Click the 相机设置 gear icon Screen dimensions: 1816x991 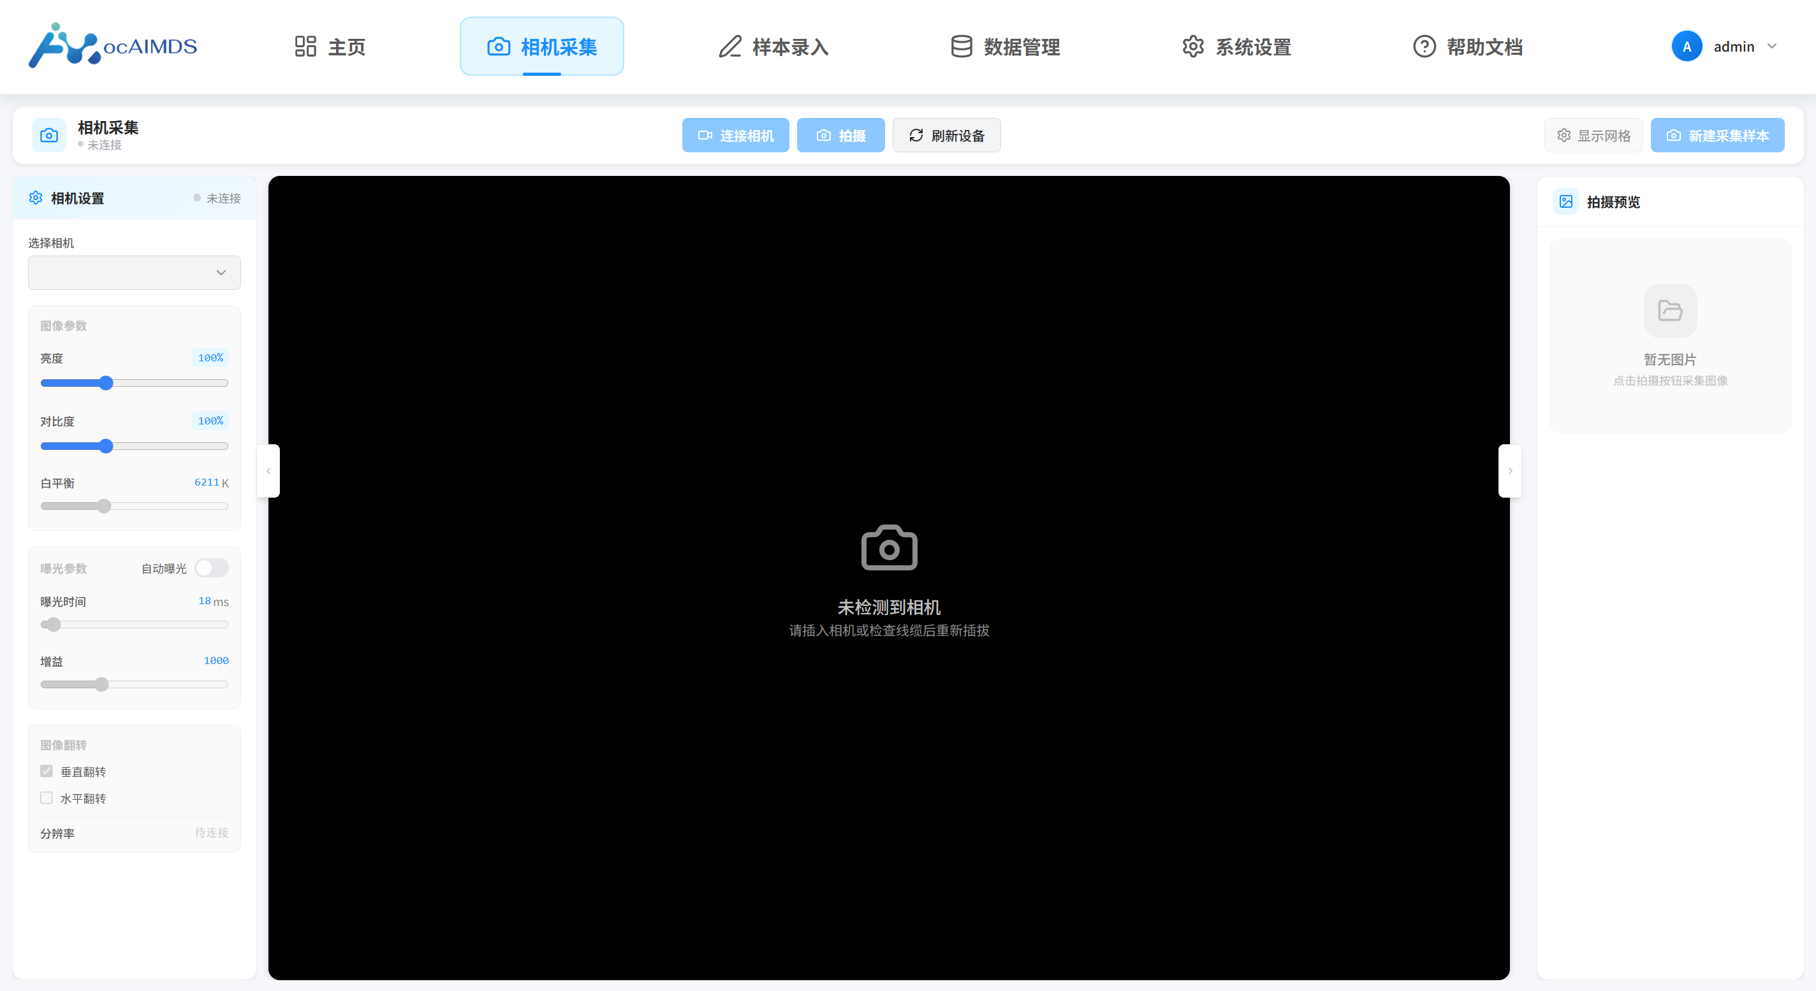(x=36, y=198)
